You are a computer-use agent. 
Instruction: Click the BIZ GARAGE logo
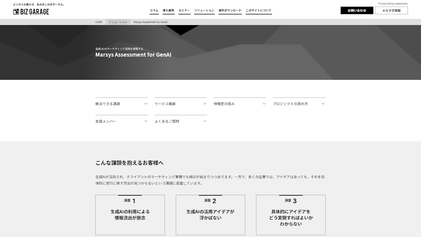tap(31, 12)
